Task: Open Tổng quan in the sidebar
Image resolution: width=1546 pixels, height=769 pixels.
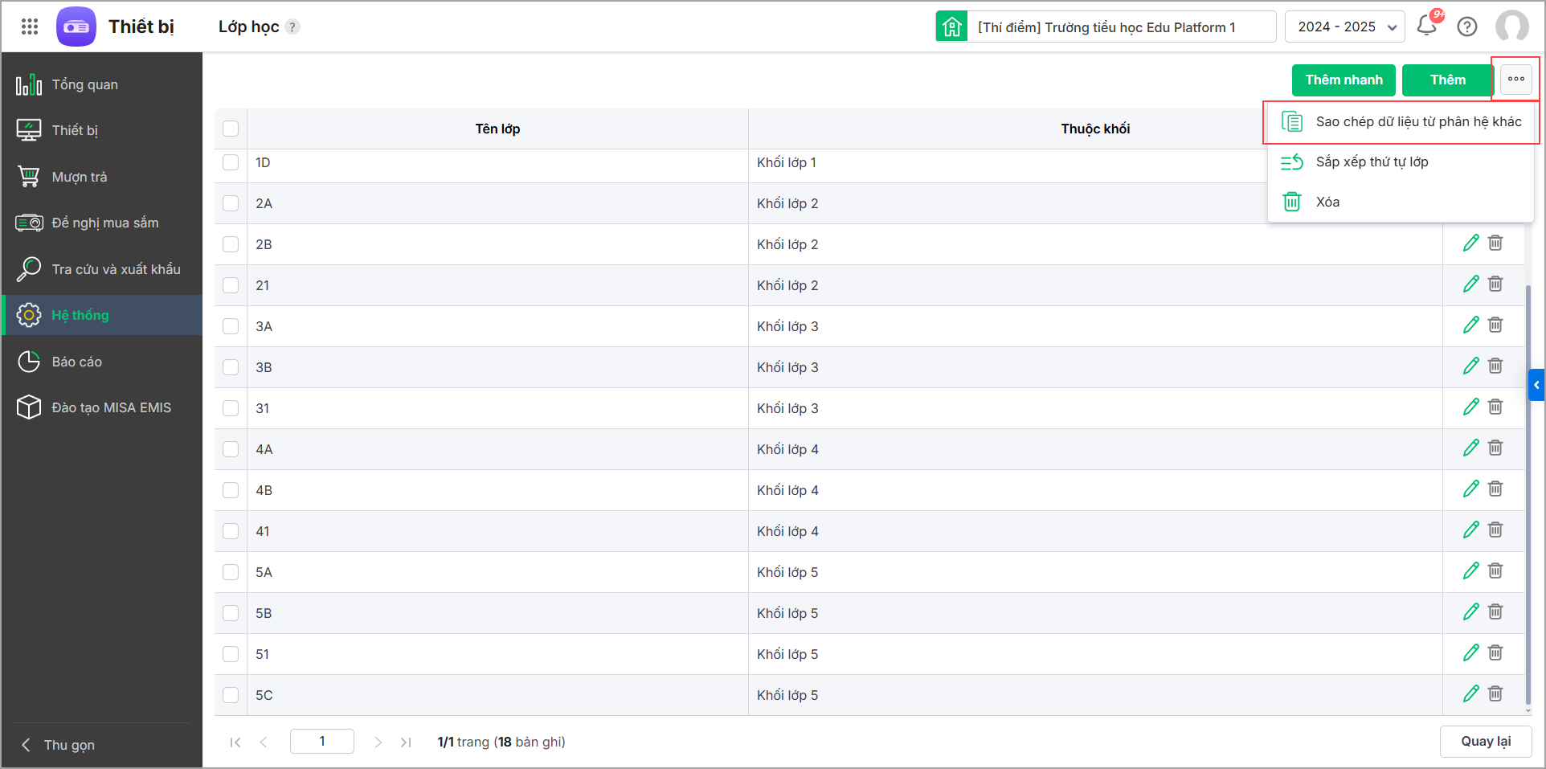Action: coord(102,84)
